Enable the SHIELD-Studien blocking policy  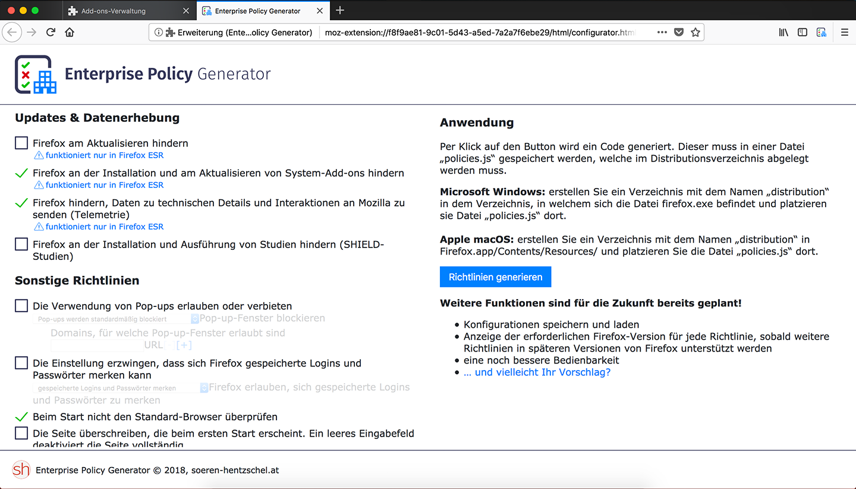pos(21,244)
